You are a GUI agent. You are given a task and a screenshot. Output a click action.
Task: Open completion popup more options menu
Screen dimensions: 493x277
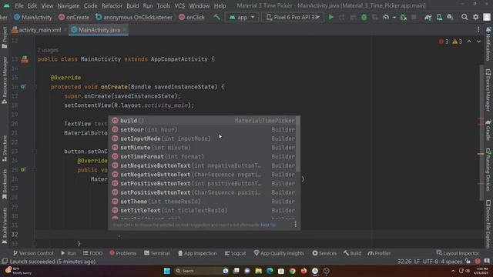[295, 224]
